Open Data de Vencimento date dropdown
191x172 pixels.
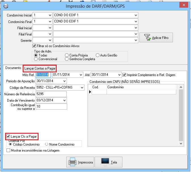tap(64, 100)
